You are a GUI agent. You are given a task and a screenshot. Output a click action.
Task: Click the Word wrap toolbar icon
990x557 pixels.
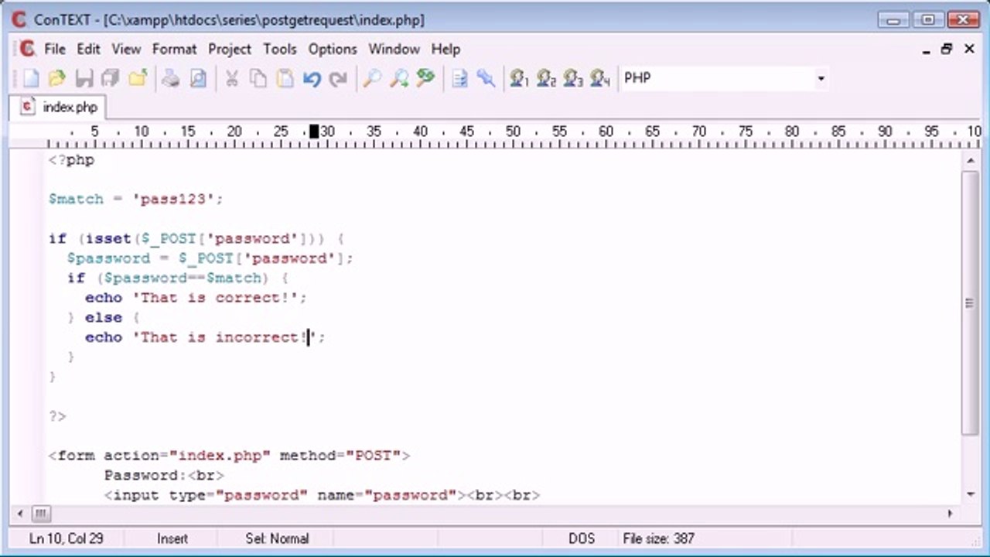tap(459, 78)
